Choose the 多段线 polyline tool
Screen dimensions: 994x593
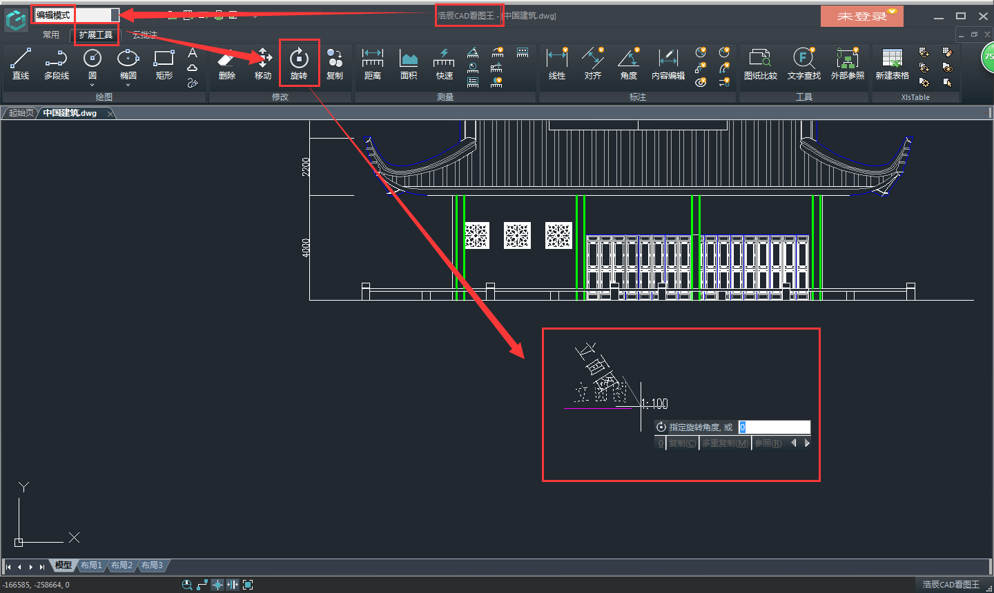(57, 63)
